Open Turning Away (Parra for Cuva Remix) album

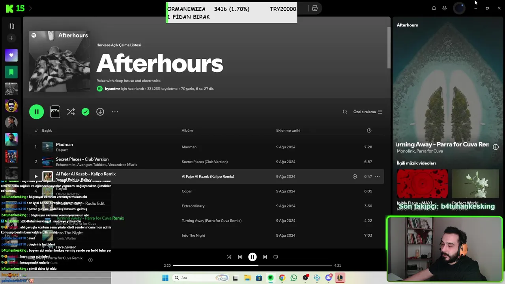211,221
